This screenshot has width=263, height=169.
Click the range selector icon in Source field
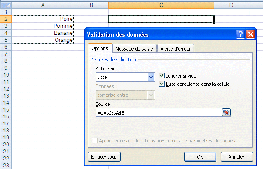click(226, 112)
